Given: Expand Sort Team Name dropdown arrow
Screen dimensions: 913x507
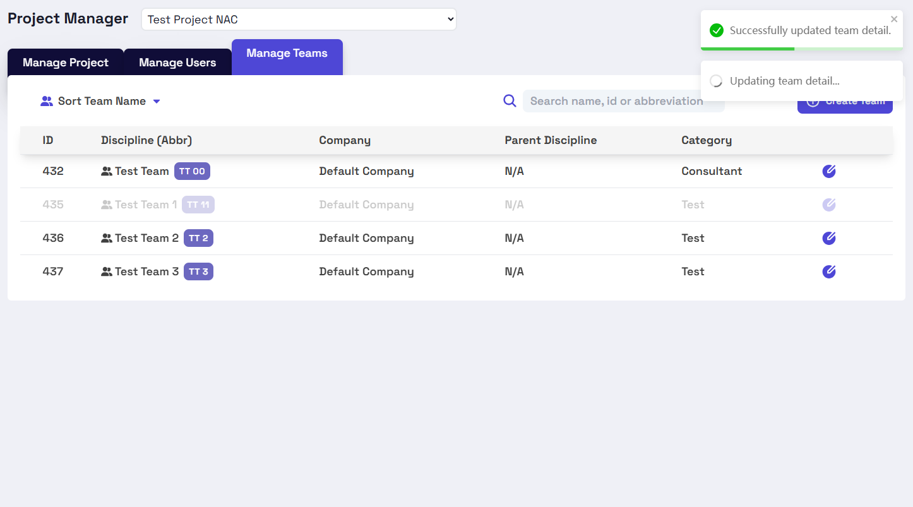Looking at the screenshot, I should pos(157,101).
